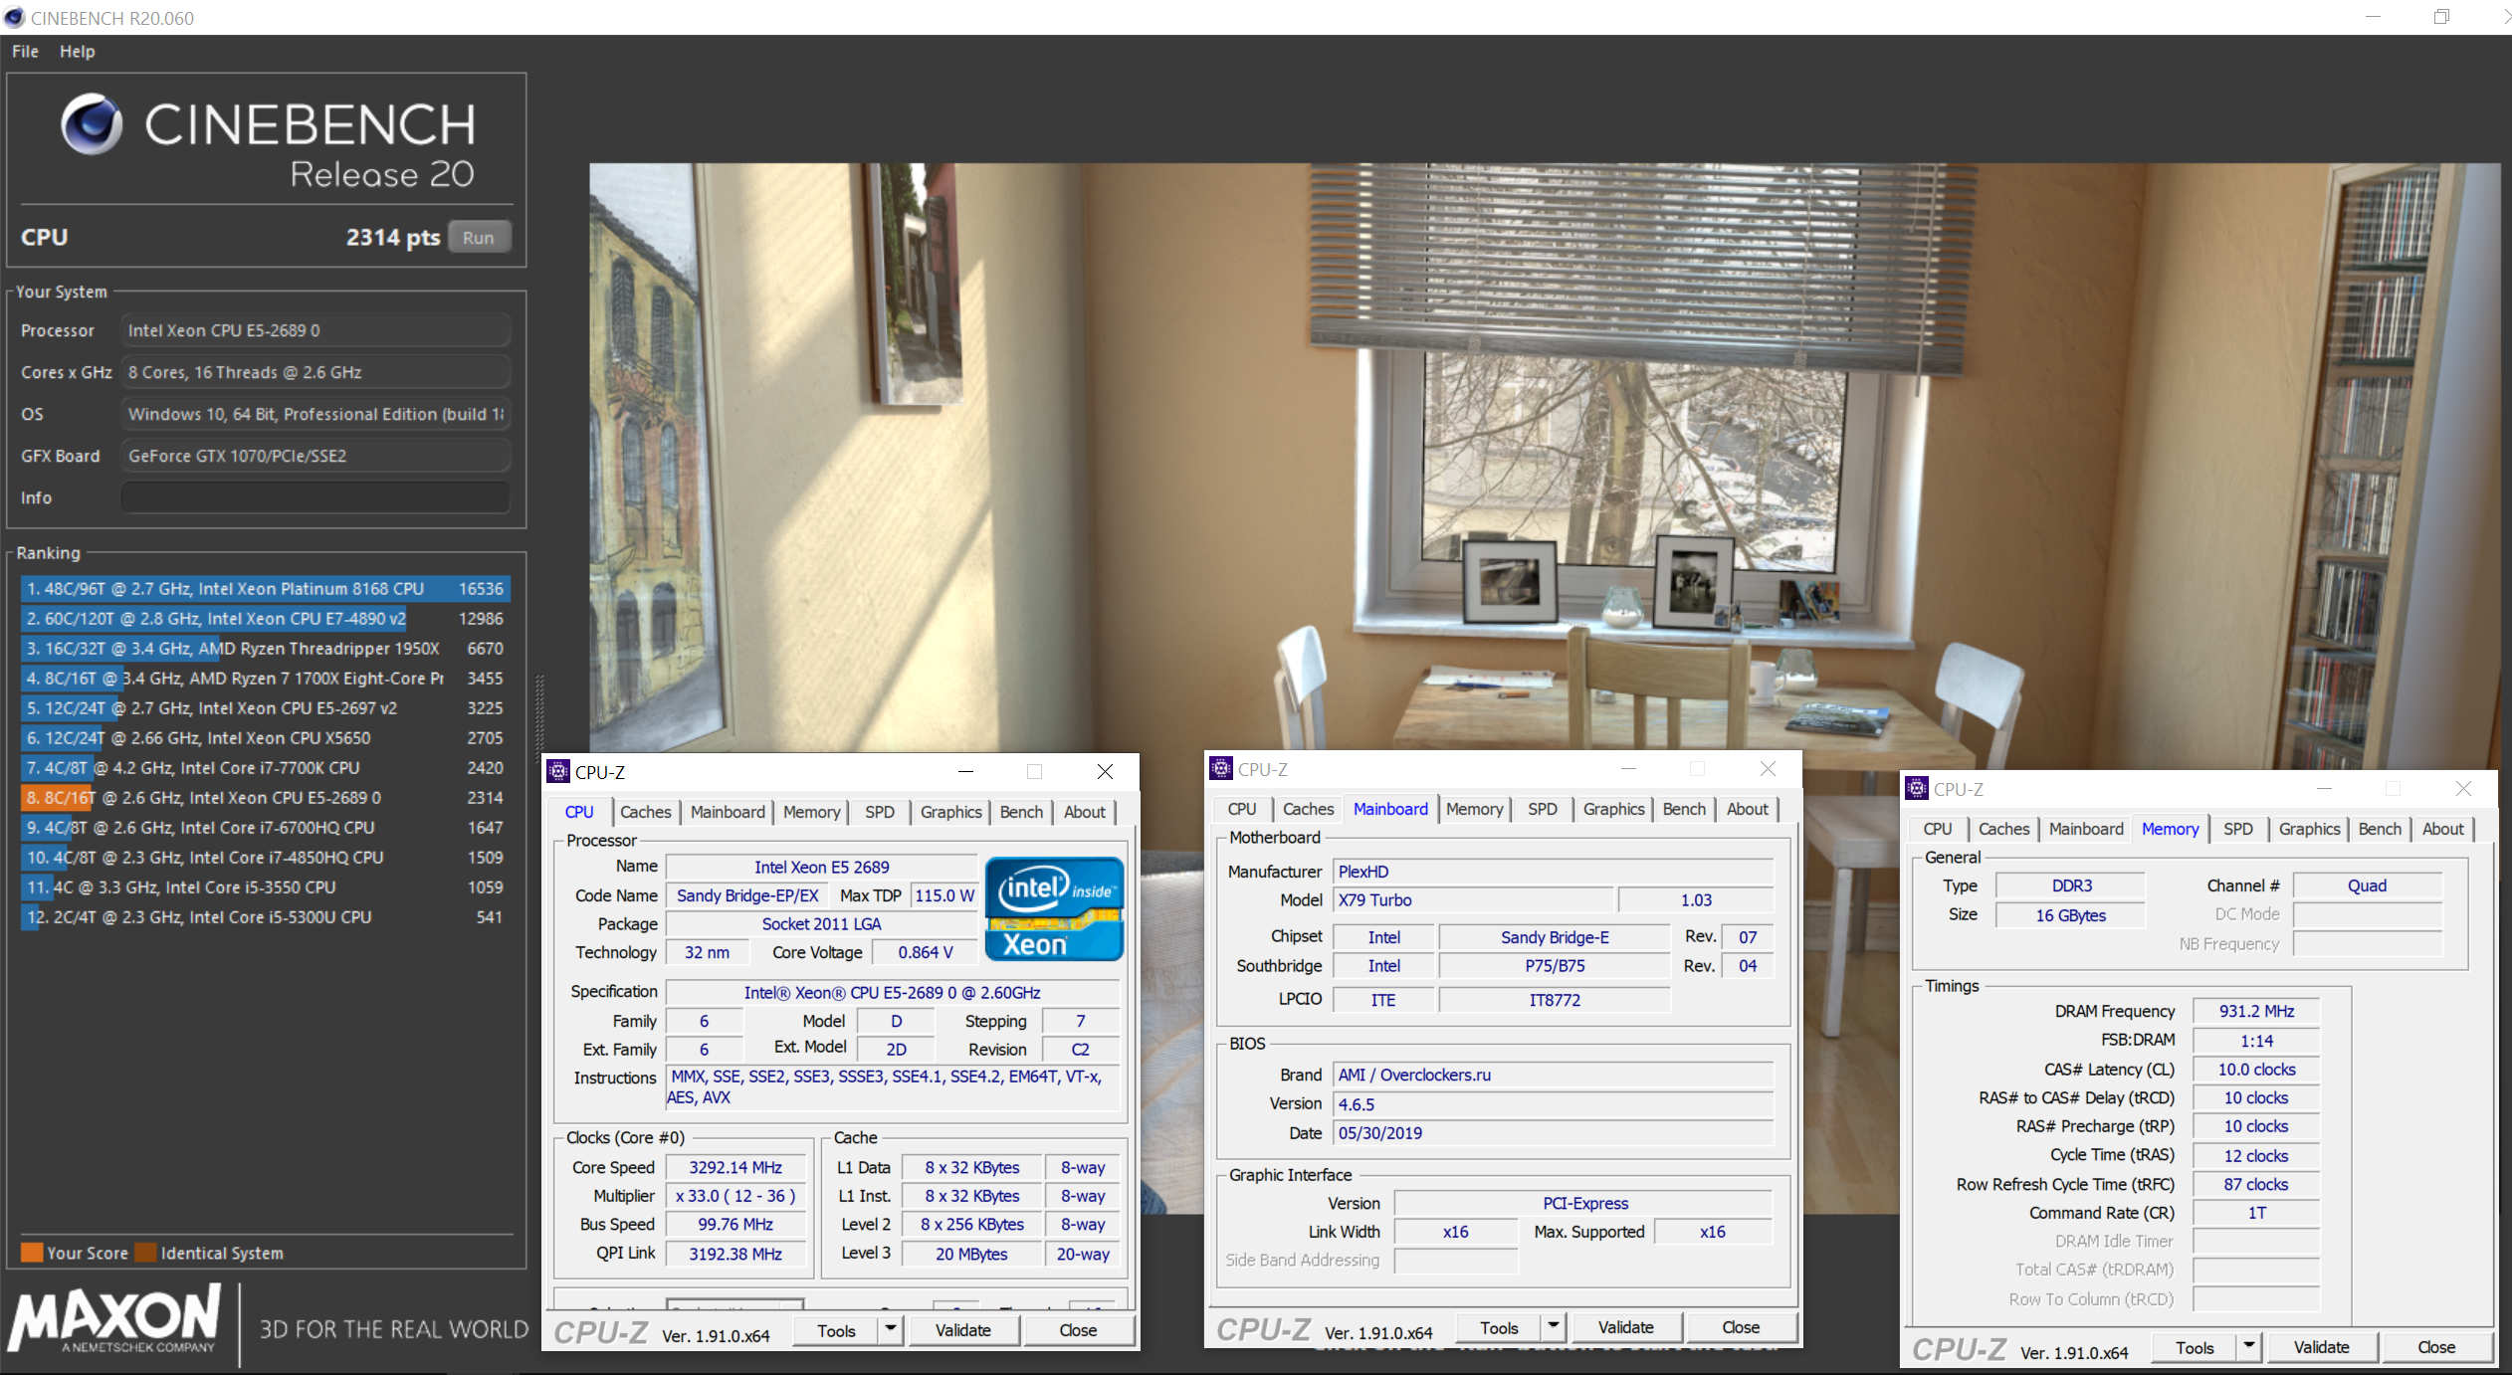
Task: Open Graphics tab in first CPU-Z window
Action: click(950, 812)
